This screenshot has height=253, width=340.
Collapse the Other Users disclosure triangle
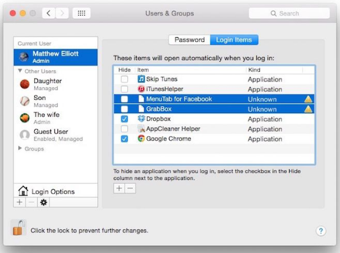pyautogui.click(x=20, y=71)
